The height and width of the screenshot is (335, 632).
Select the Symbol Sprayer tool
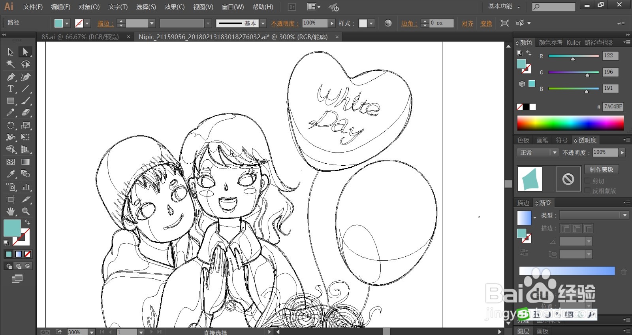[11, 187]
